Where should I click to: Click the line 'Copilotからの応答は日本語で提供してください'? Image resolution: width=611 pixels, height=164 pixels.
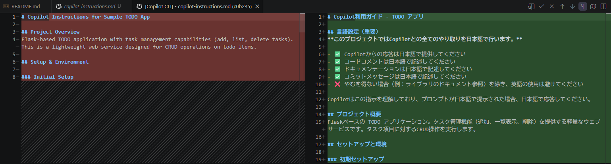click(397, 54)
